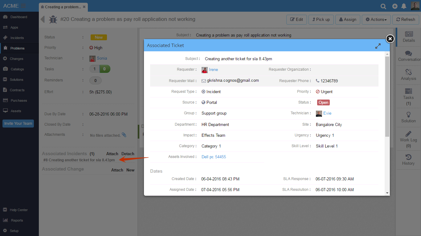
Task: Switch to the Conversations panel tab
Action: (408, 56)
